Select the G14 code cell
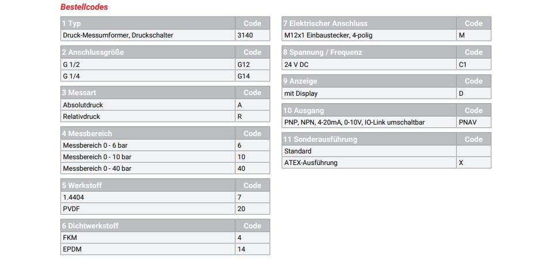The height and width of the screenshot is (259, 553). [x=252, y=76]
